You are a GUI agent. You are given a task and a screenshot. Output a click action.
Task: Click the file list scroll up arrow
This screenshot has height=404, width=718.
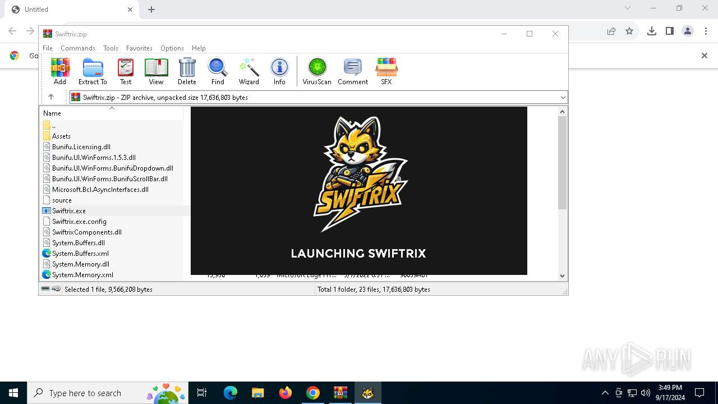(563, 111)
